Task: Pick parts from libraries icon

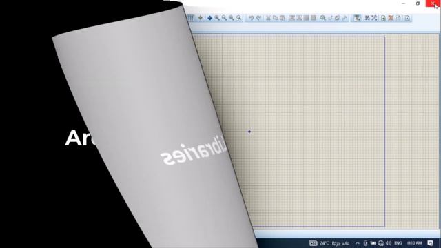Action: [x=323, y=18]
